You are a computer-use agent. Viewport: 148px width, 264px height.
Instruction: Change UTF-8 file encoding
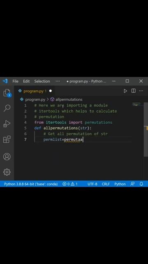(92, 184)
